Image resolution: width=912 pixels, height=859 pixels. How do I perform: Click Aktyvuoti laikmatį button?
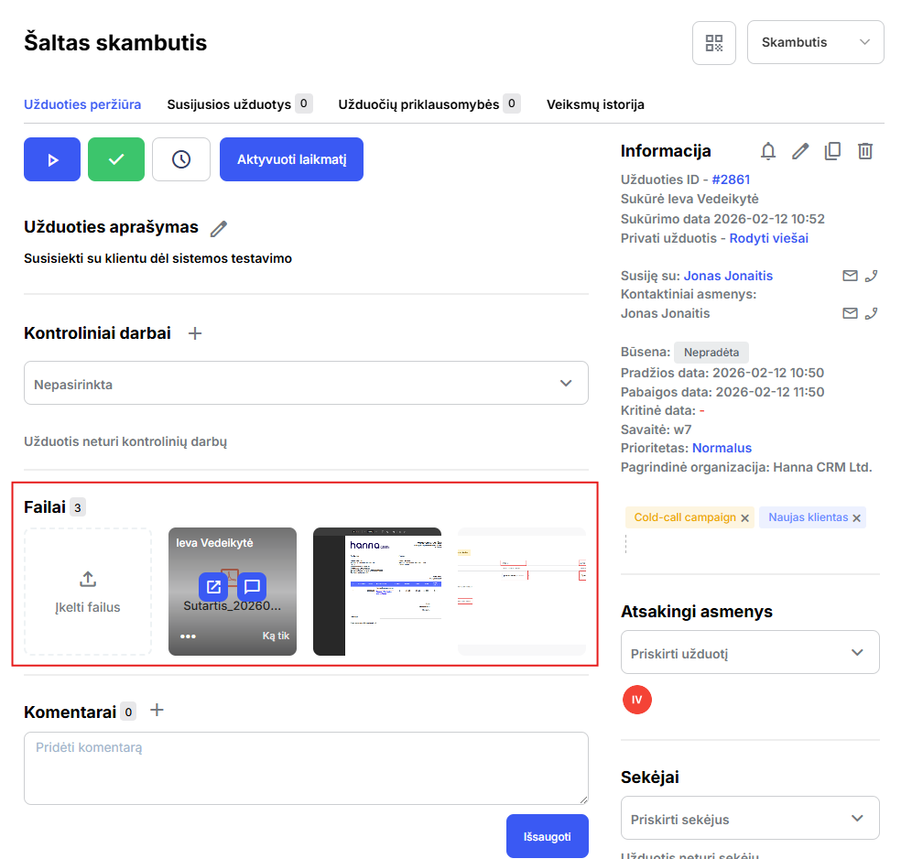point(291,159)
